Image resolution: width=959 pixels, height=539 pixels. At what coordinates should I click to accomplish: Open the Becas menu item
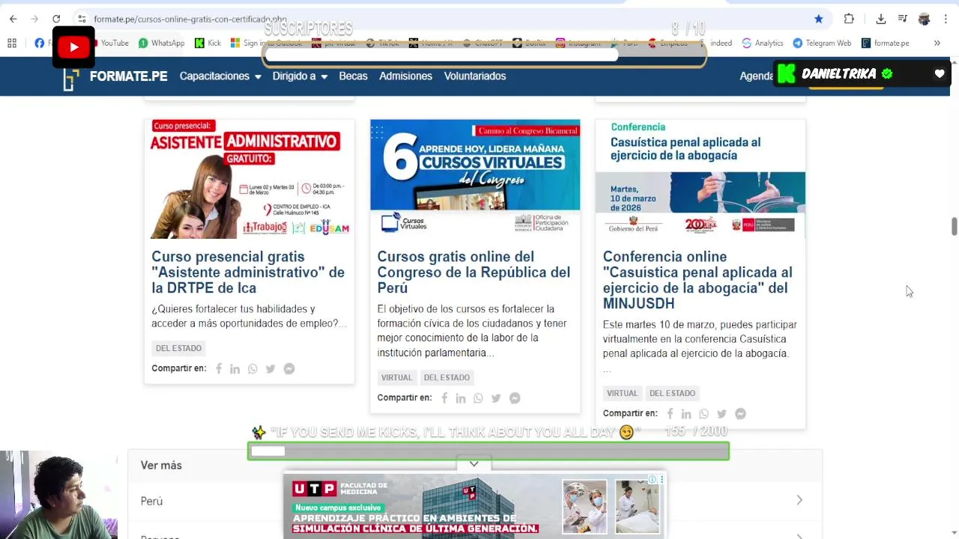tap(353, 76)
